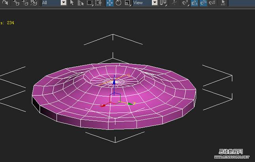Viewport: 255px width, 162px height.
Task: Click the red X axis arrow of the gizmo
Action: (x=103, y=106)
